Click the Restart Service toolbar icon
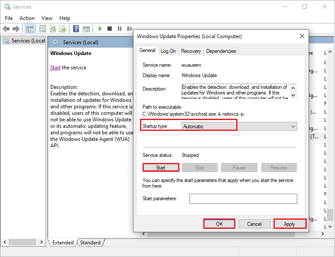This screenshot has width=335, height=257. click(x=130, y=29)
